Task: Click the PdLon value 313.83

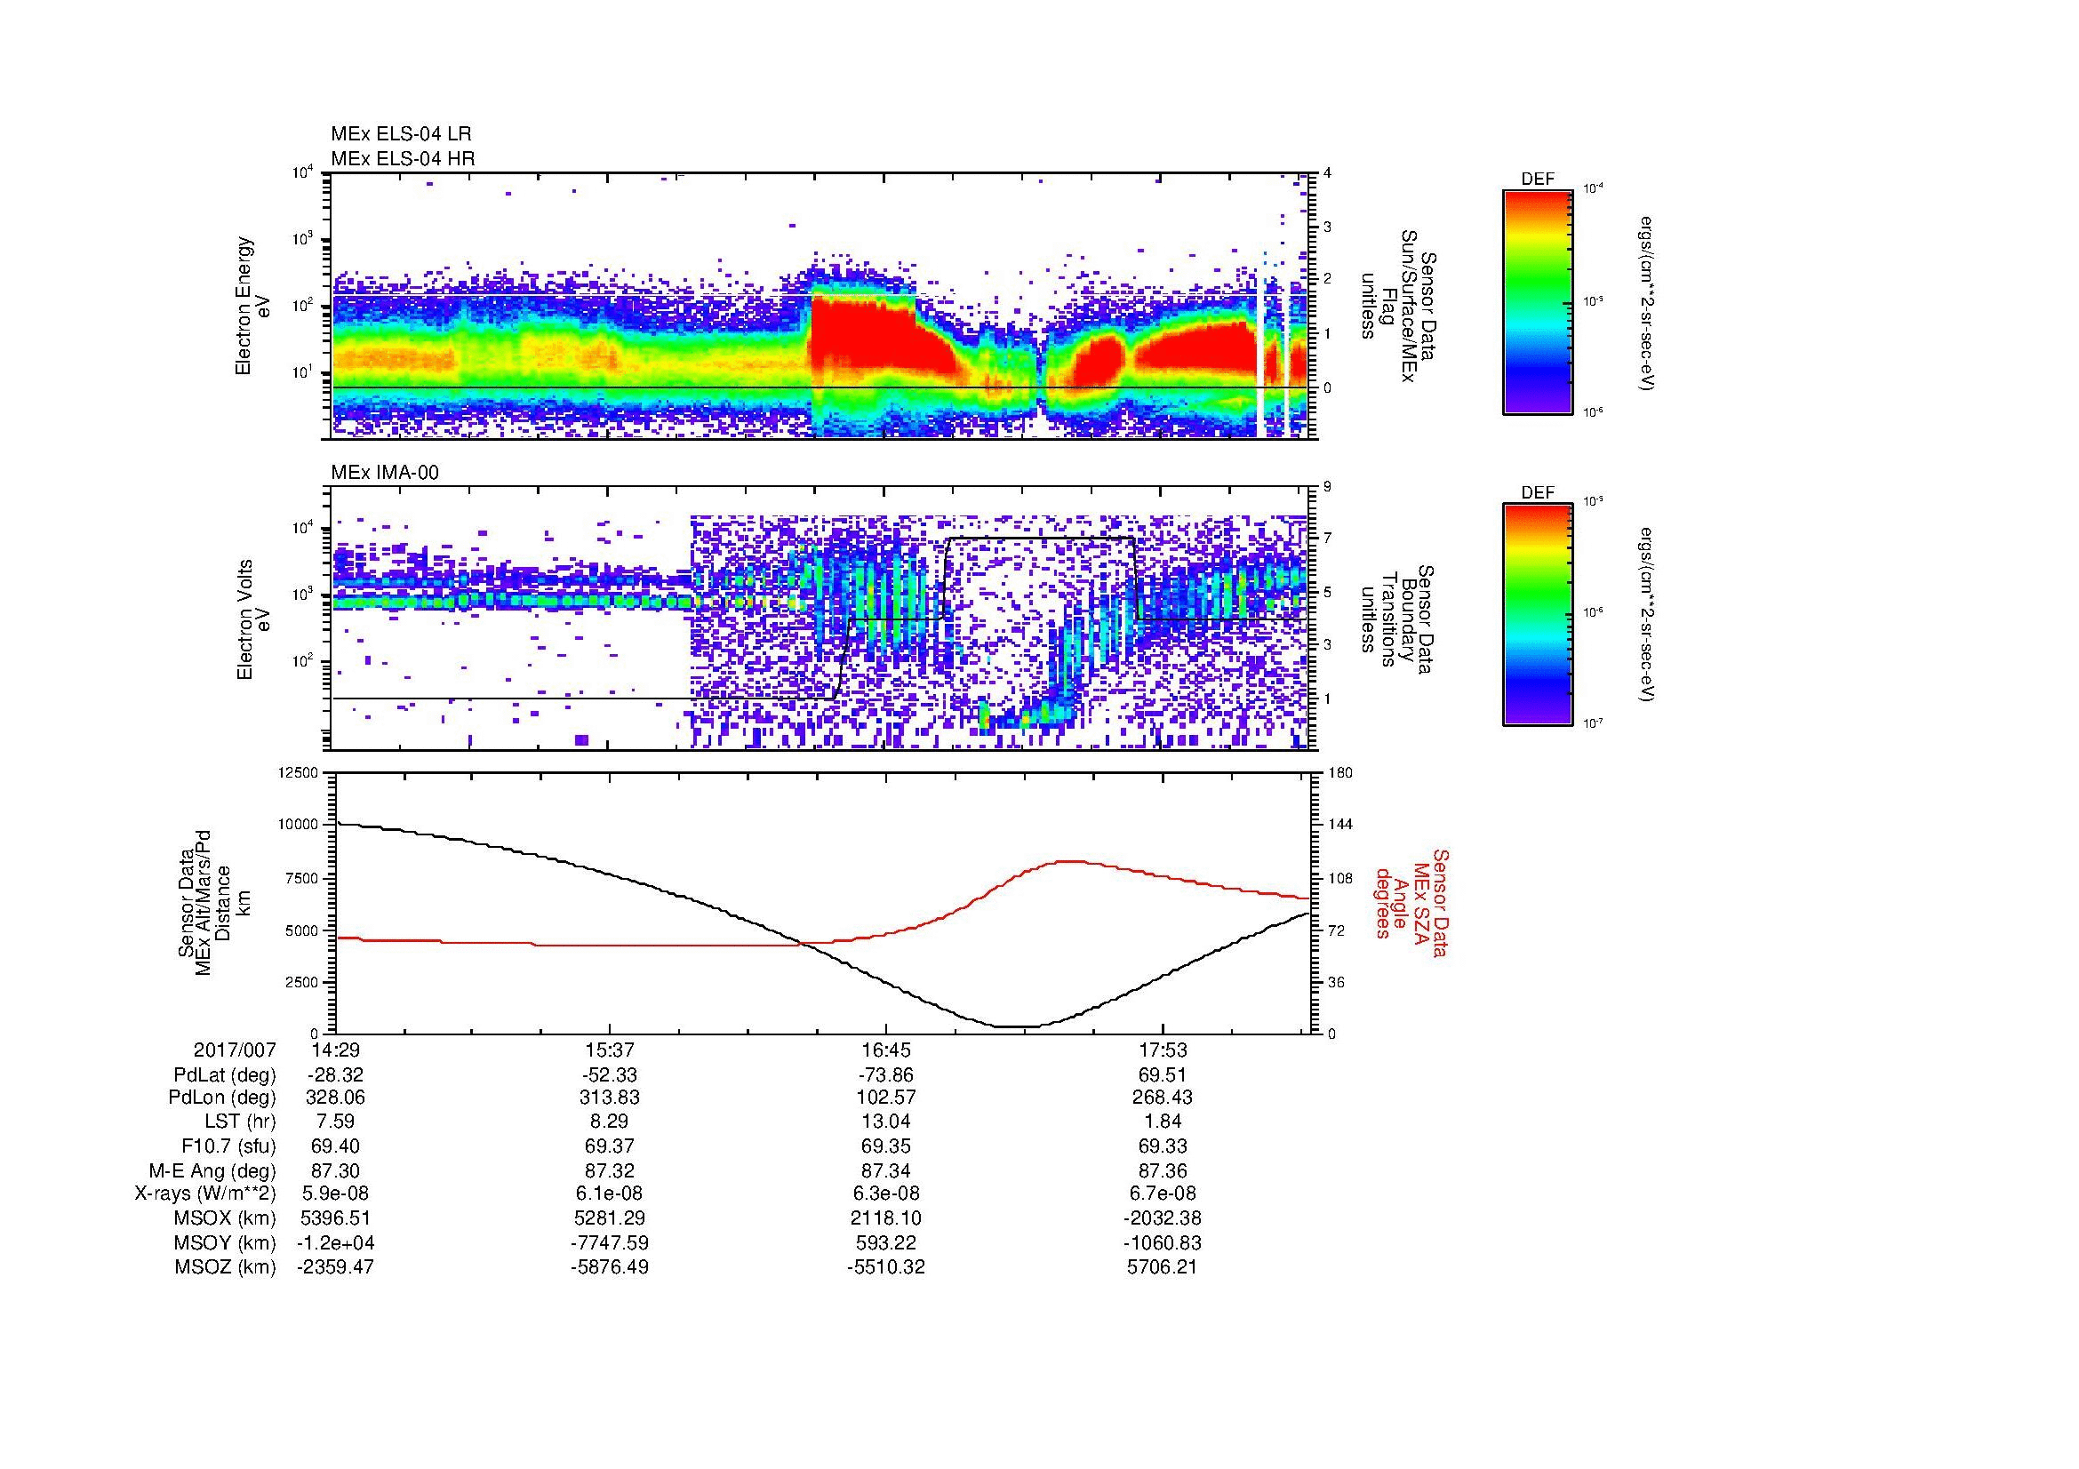Action: click(x=611, y=1098)
